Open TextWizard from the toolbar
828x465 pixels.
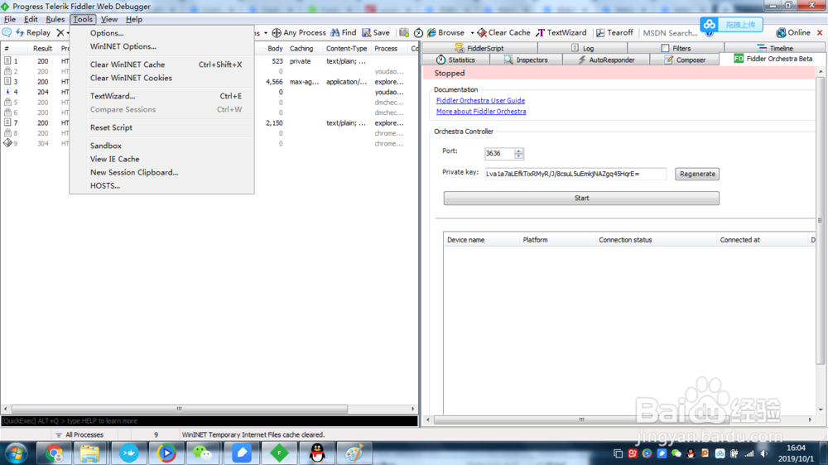point(561,33)
